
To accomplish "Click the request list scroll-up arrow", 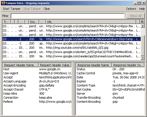I will [143, 26].
